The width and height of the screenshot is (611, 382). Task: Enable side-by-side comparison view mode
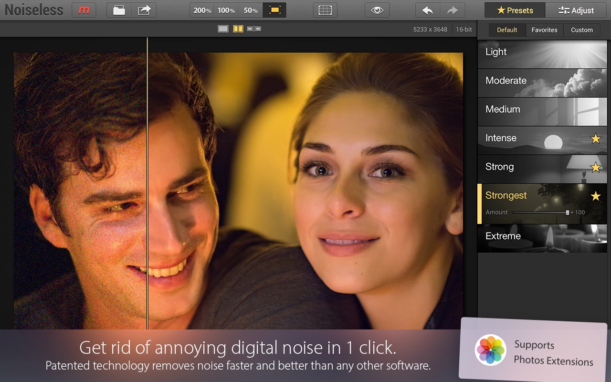[x=254, y=29]
